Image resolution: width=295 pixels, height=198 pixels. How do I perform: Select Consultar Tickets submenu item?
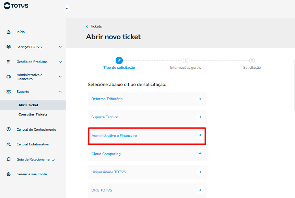click(33, 114)
